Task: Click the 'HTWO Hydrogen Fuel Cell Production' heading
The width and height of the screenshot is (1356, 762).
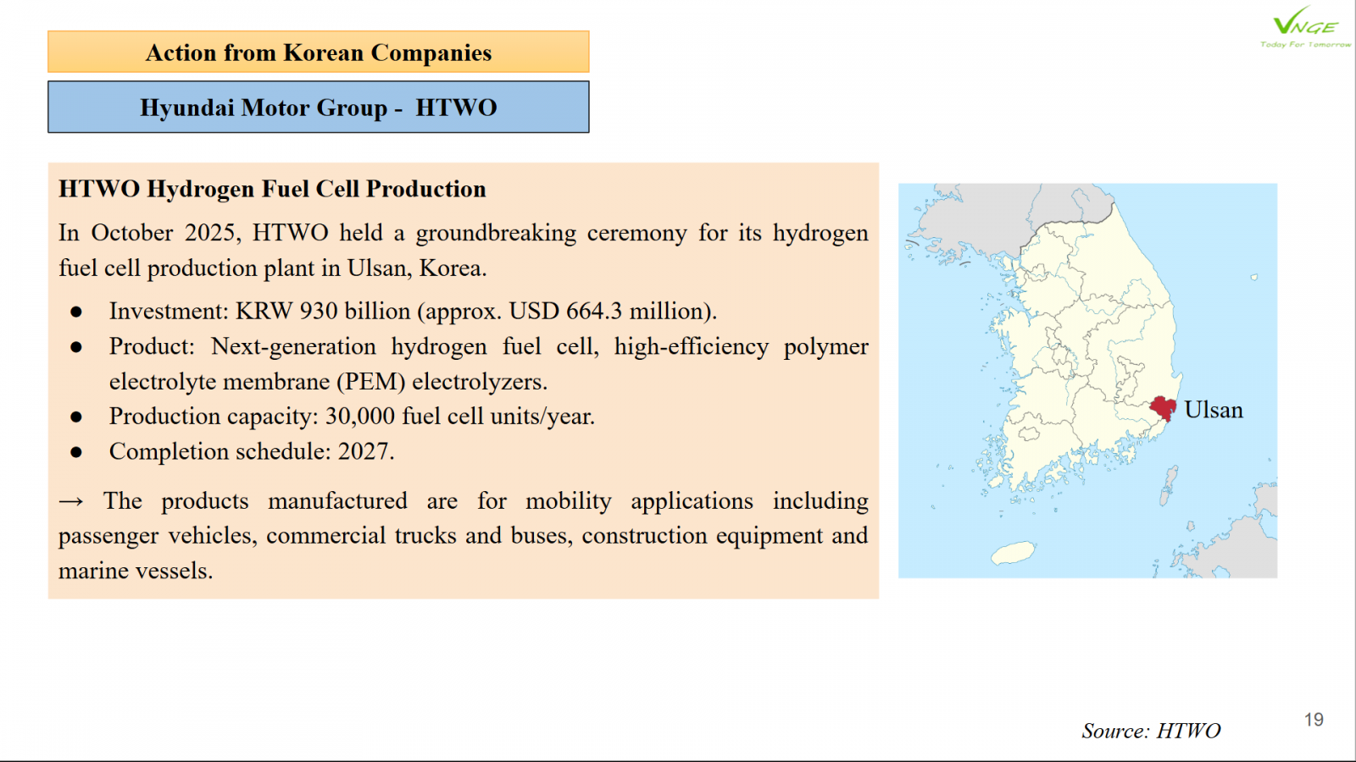Action: 272,189
